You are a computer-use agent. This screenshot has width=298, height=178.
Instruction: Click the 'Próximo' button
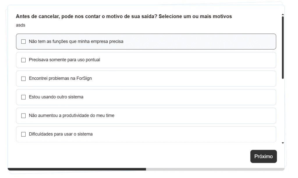263,156
